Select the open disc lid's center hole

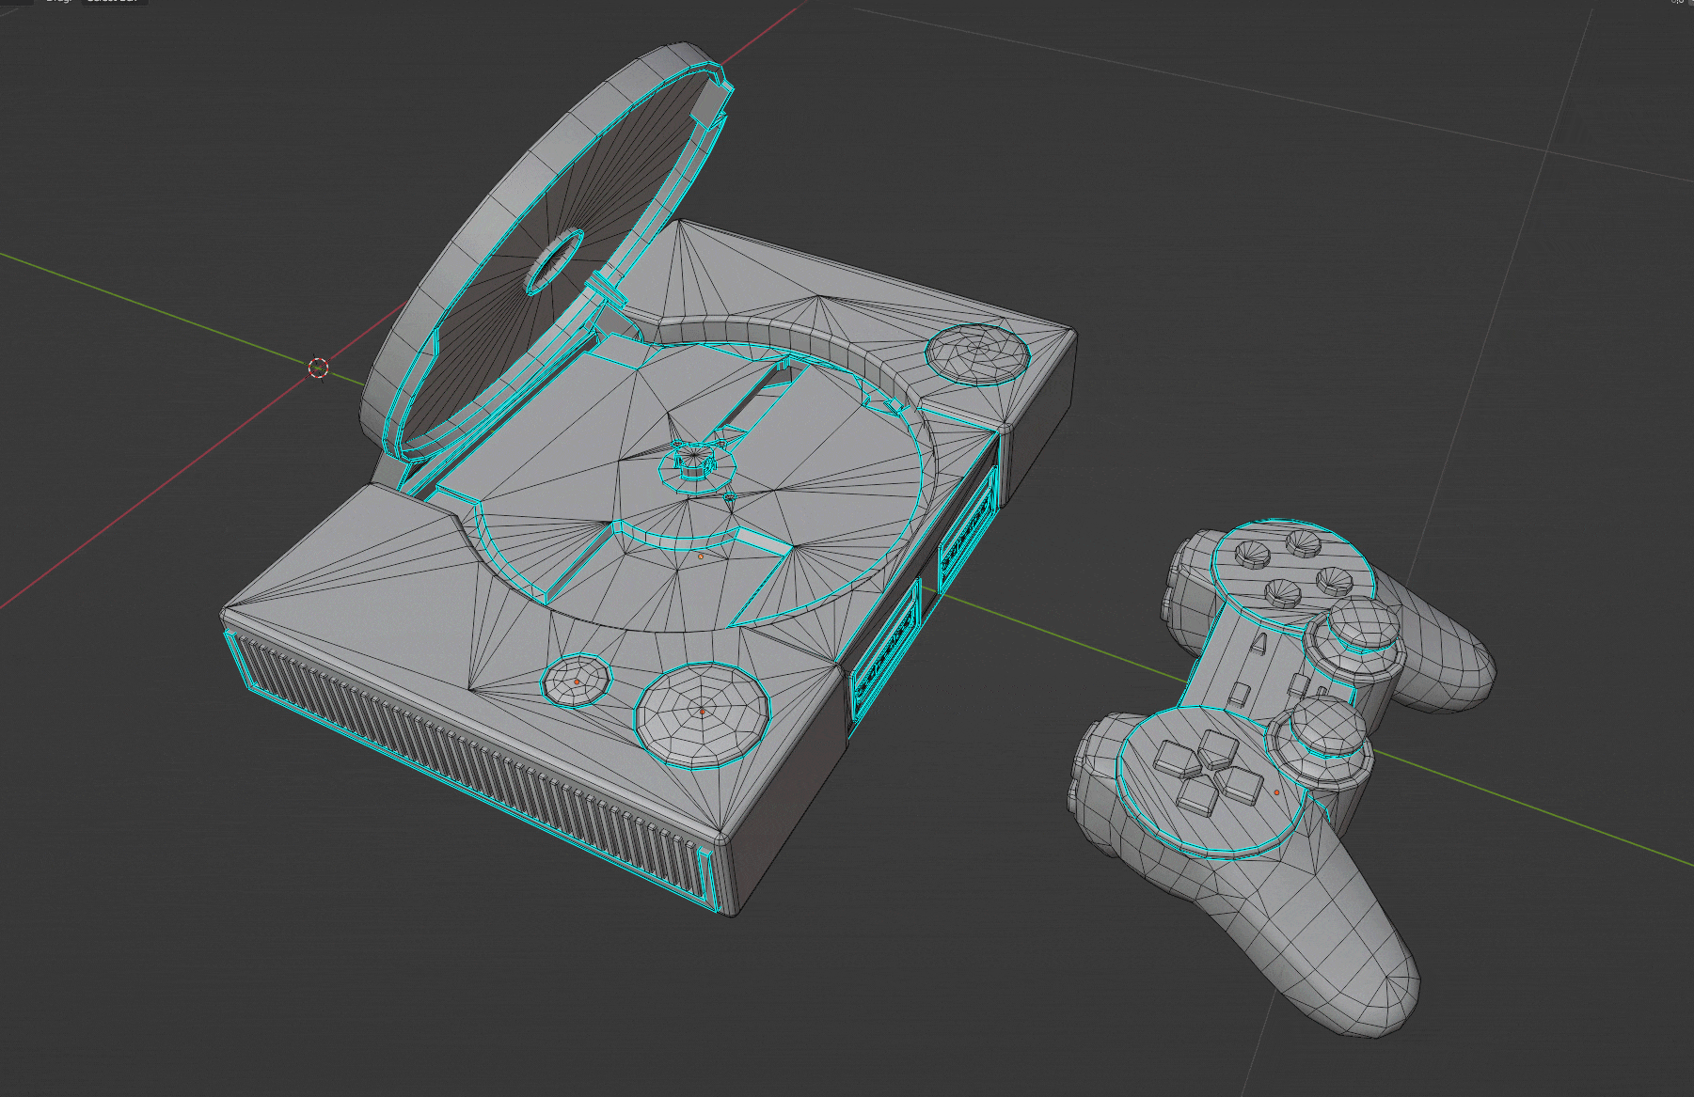(x=555, y=263)
